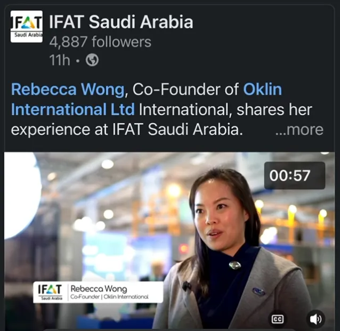This screenshot has width=340, height=331.
Task: Click blurred white light in video corner
Action: (22, 195)
